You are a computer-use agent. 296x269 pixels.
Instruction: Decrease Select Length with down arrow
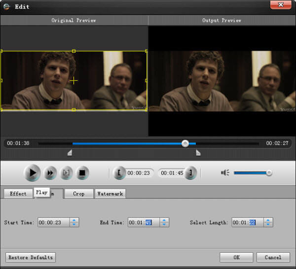pos(268,225)
